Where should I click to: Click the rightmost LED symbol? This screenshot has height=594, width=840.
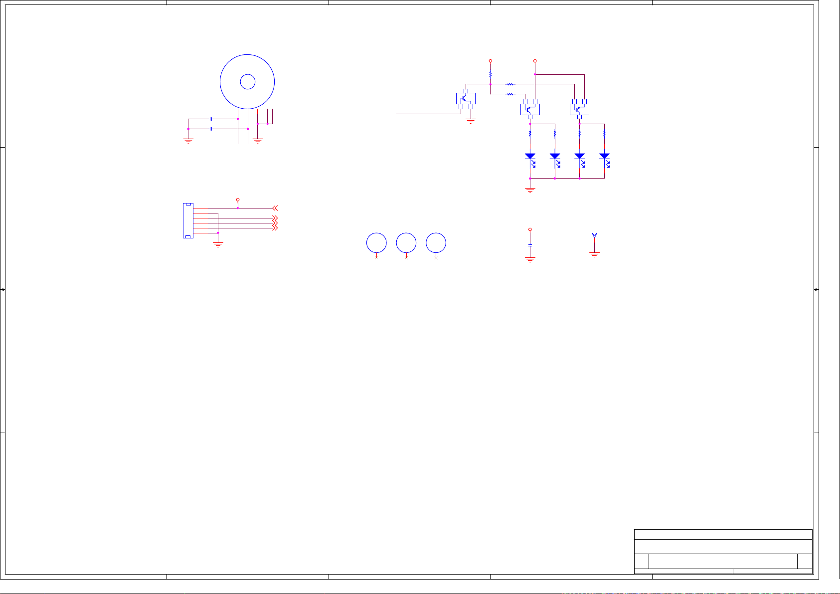pyautogui.click(x=604, y=157)
